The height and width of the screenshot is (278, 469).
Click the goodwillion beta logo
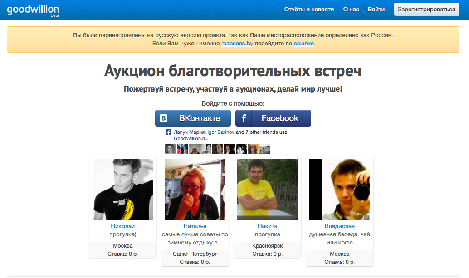point(33,10)
